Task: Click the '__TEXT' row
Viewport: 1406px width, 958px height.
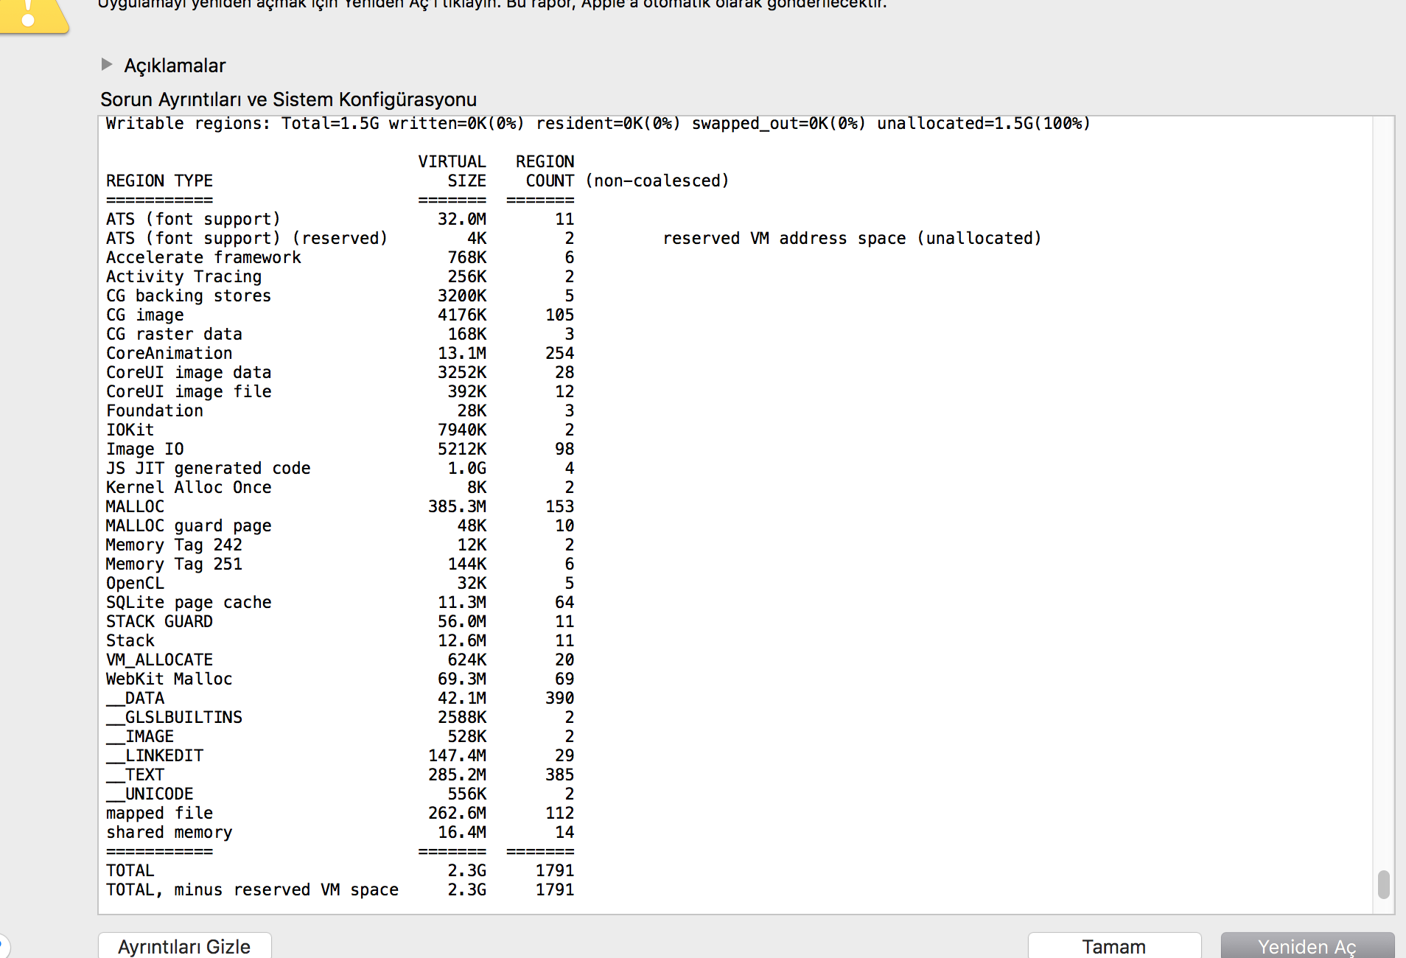Action: click(x=340, y=775)
